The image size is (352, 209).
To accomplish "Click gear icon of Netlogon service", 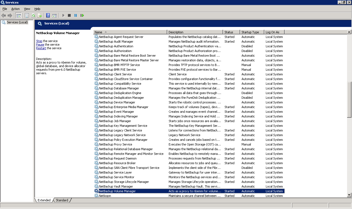I will 96,196.
